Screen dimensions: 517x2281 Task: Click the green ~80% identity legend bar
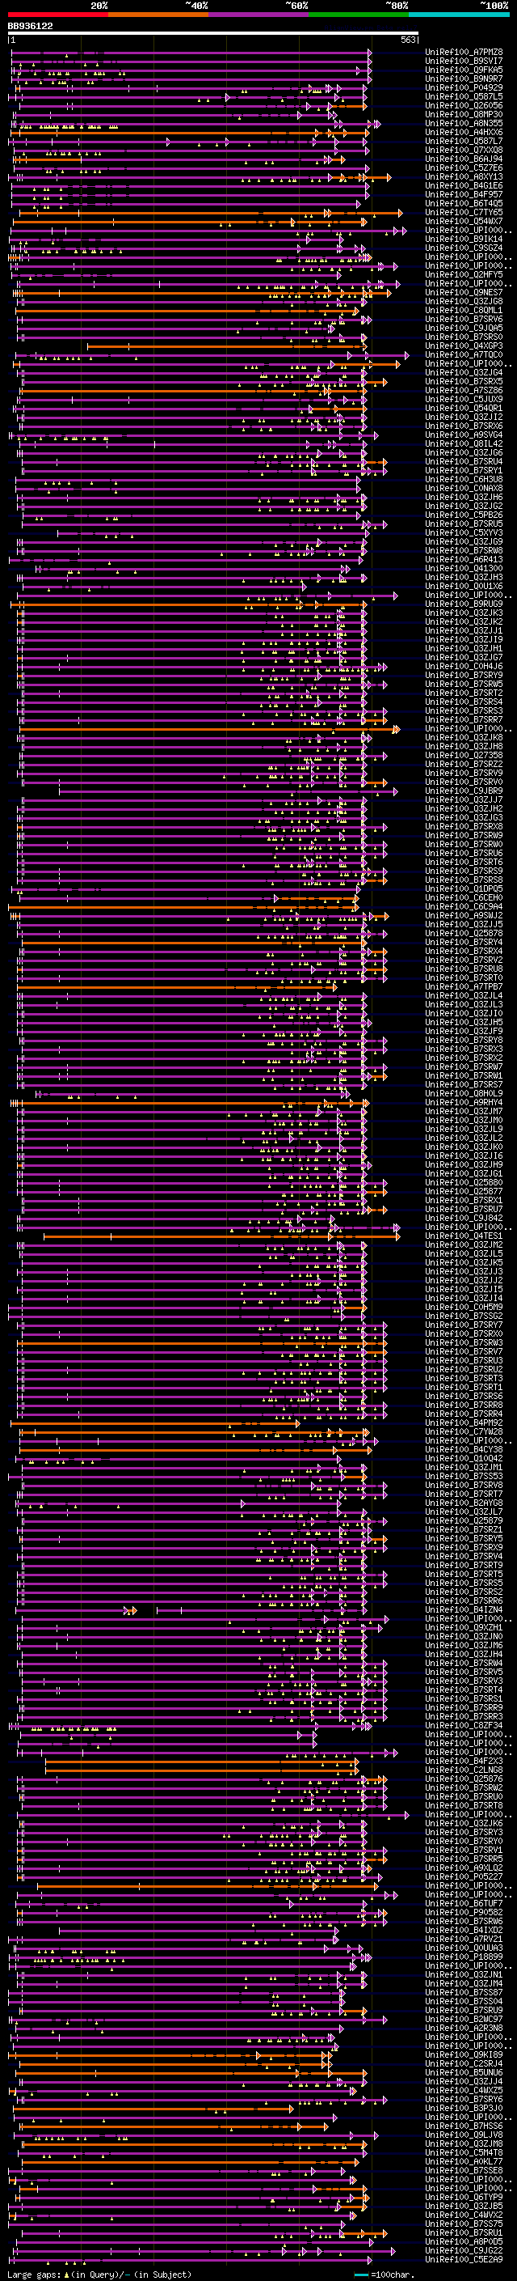click(359, 15)
